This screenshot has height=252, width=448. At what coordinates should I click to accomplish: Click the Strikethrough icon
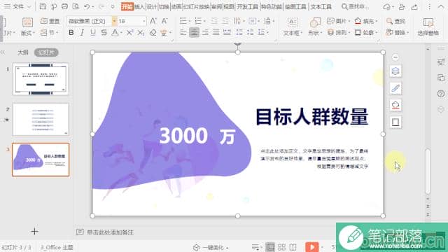point(104,33)
